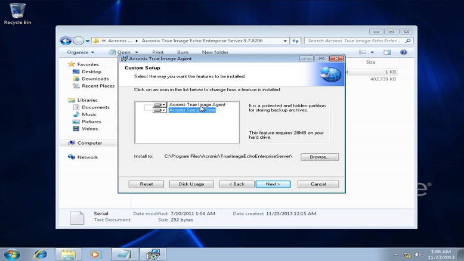Open the Acronis True Image Agent feature dropdown
Screen dimensions: 464x261
(x=160, y=105)
